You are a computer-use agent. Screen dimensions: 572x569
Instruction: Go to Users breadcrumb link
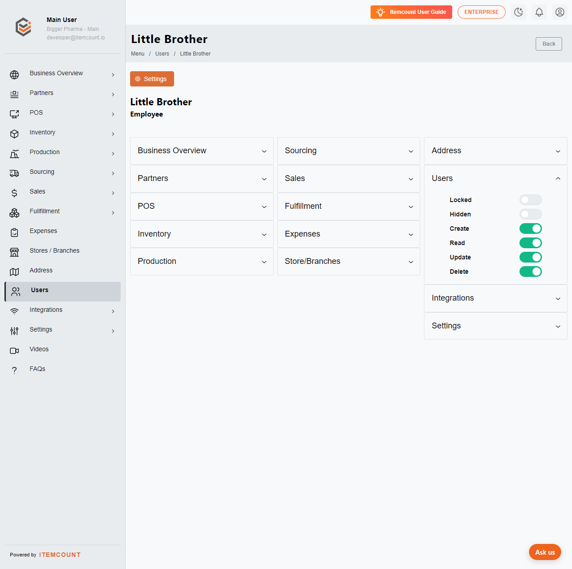(x=162, y=54)
